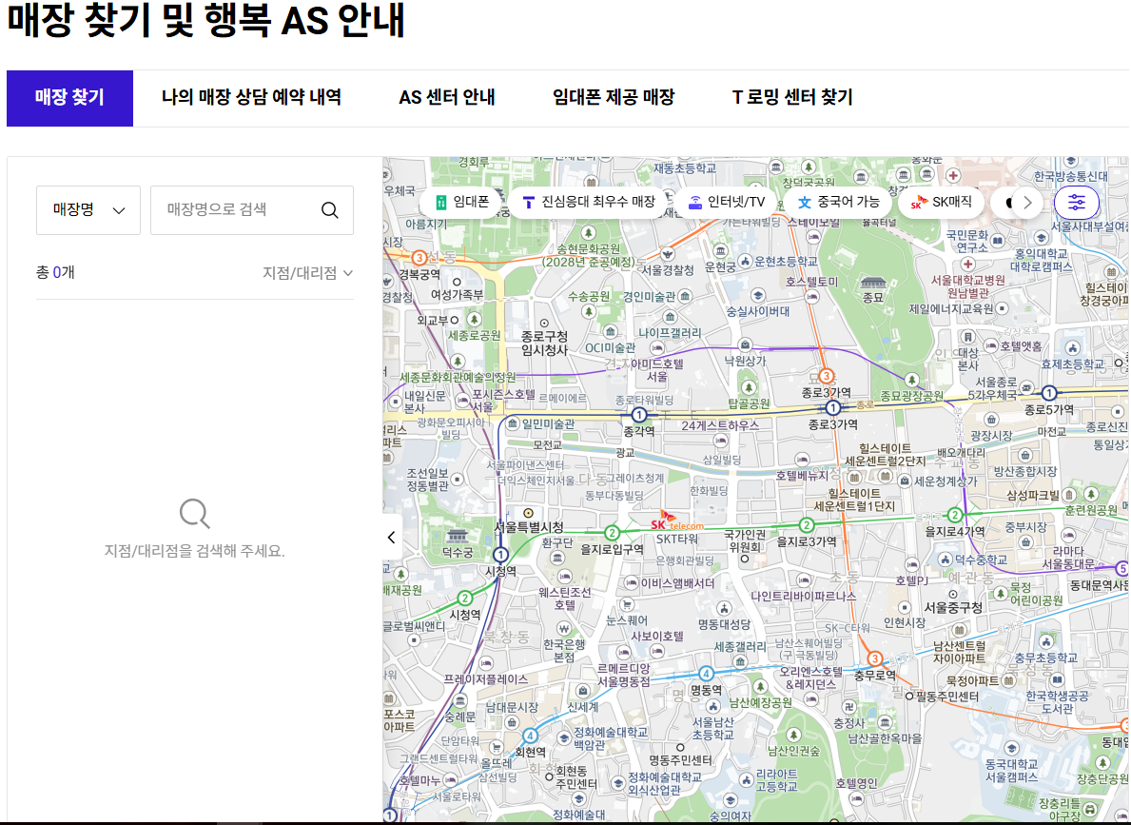Viewport: 1131px width, 825px height.
Task: Click the 남산골한옥마을 icon on map
Action: 885,722
